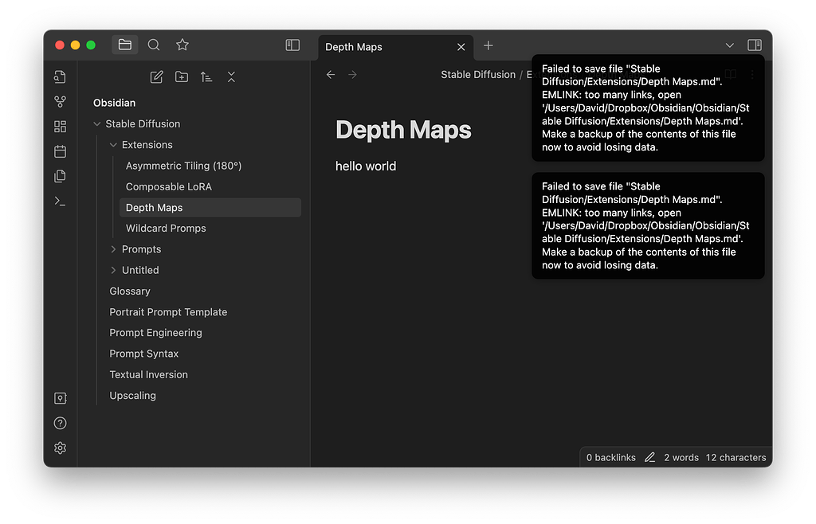Collapse the Extensions folder chevron

(x=113, y=145)
